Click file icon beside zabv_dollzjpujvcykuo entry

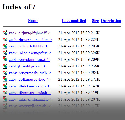click(x=5, y=79)
